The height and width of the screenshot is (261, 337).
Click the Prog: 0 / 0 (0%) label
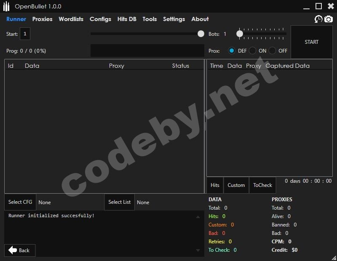point(26,51)
